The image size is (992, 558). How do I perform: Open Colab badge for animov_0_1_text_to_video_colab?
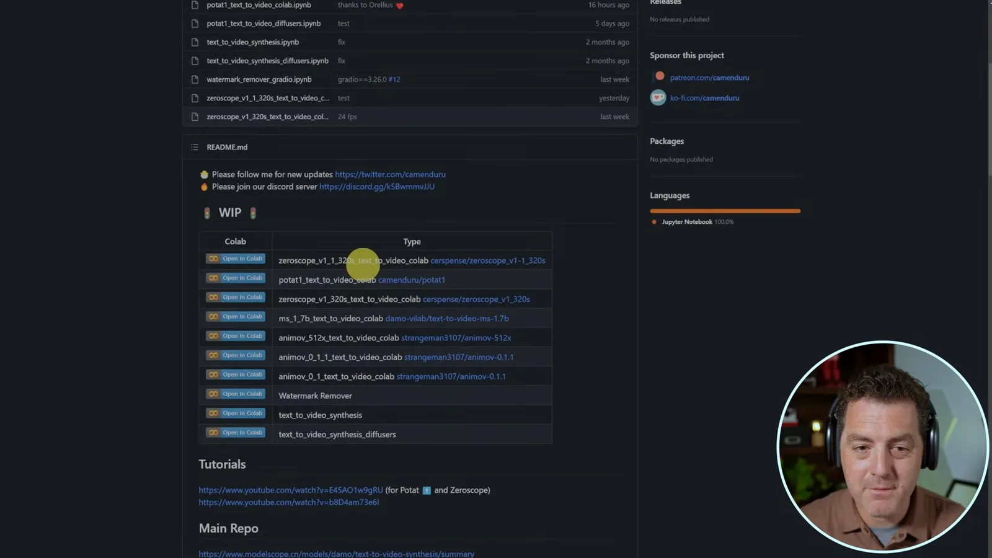pyautogui.click(x=236, y=374)
